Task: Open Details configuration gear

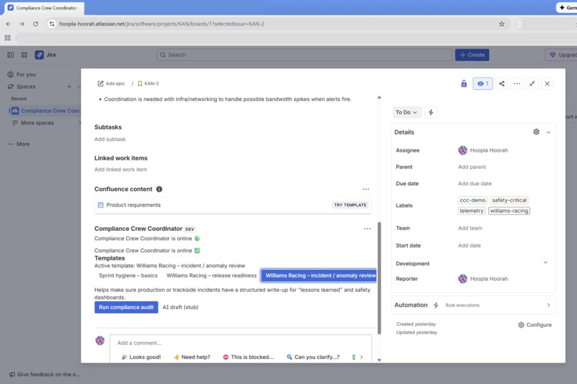Action: 536,132
